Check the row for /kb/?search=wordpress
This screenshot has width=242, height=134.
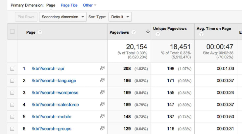(x=12, y=93)
